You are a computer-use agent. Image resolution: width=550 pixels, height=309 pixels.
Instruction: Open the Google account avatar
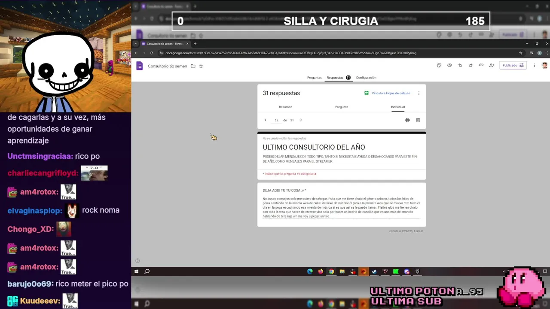(x=544, y=65)
